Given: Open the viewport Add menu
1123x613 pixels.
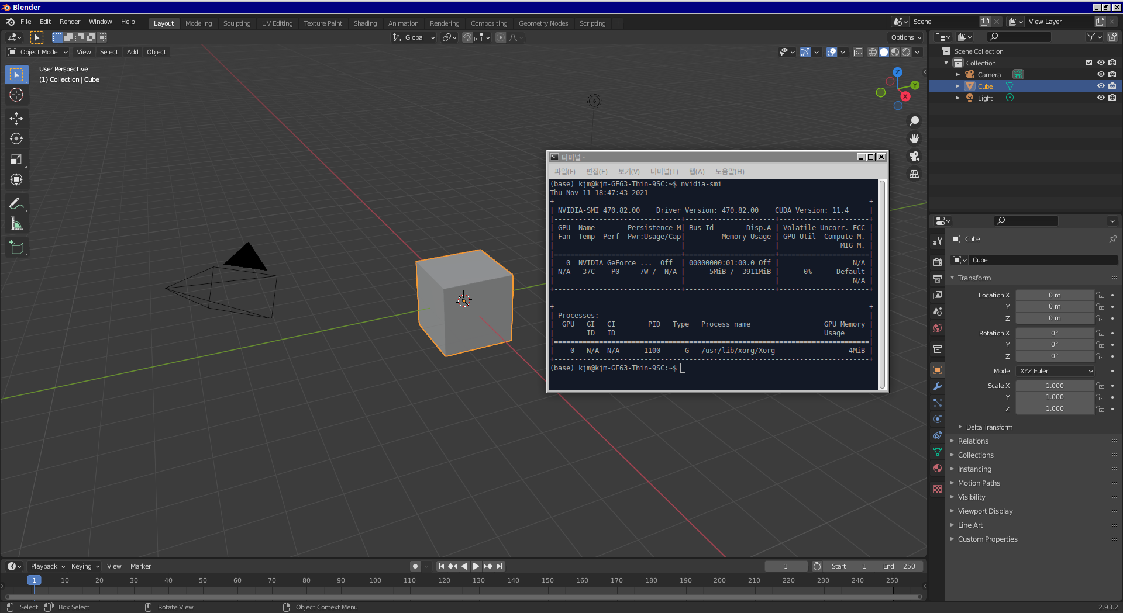Looking at the screenshot, I should pyautogui.click(x=133, y=52).
